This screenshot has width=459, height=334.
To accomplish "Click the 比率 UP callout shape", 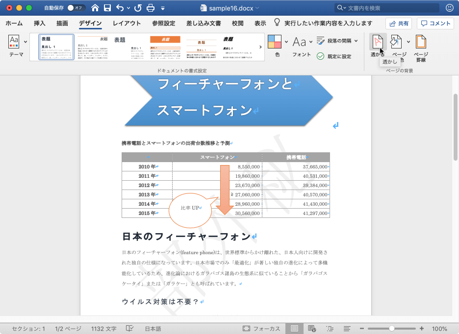I will click(x=191, y=210).
